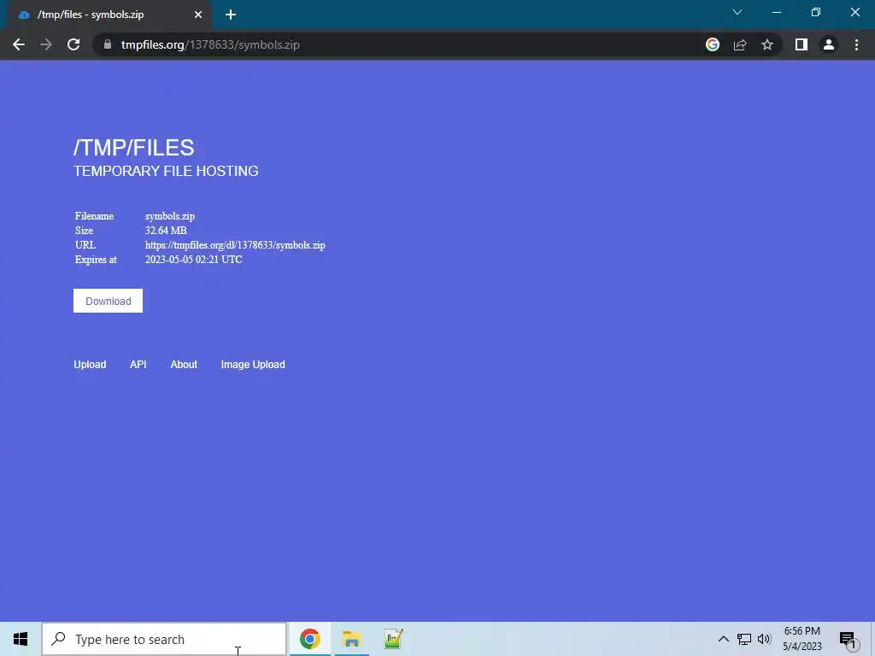875x656 pixels.
Task: Open the green notepad app in taskbar
Action: point(393,639)
